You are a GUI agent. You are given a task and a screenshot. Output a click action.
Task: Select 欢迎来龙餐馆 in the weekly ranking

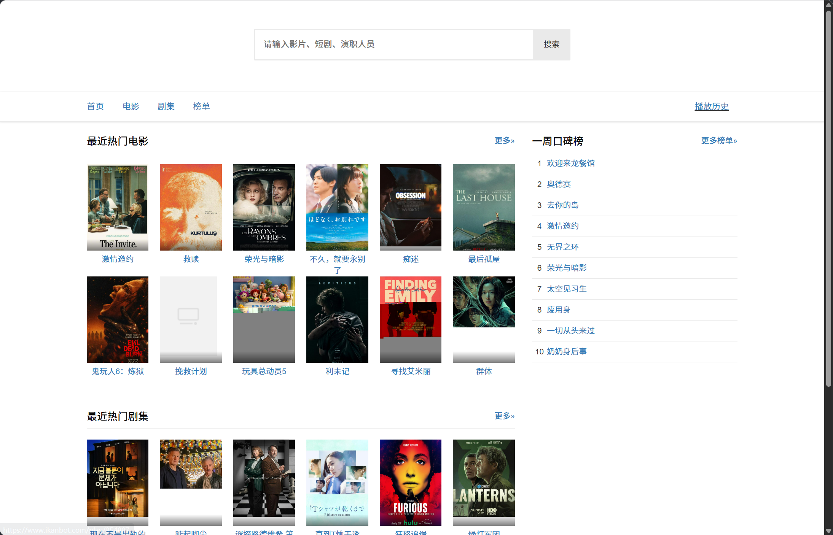[x=570, y=164]
